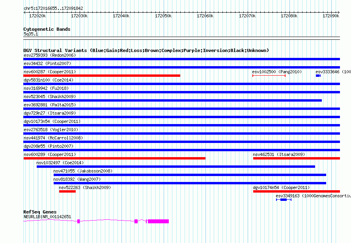Select the 5q35.1 cytogenetic band label
This screenshot has height=243, width=351.
tap(31, 34)
